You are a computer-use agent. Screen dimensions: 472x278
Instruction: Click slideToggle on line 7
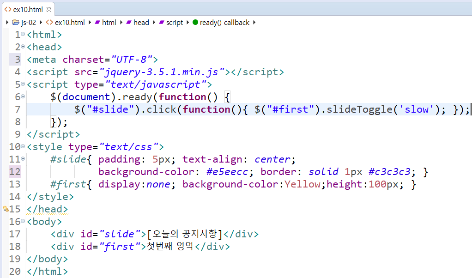click(x=360, y=109)
